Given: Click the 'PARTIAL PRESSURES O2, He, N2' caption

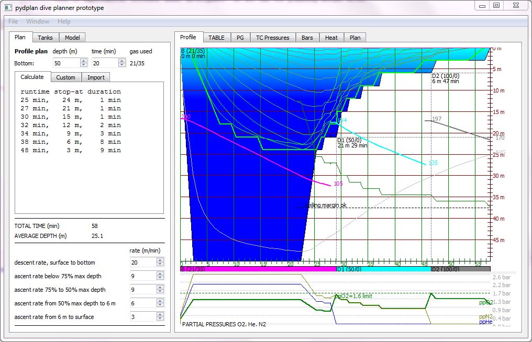Looking at the screenshot, I should point(224,324).
